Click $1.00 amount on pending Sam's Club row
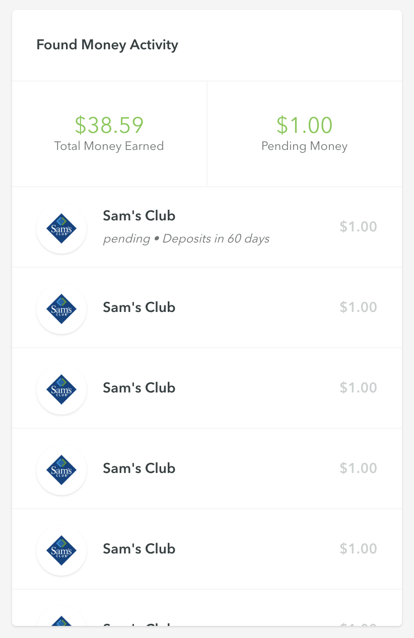The width and height of the screenshot is (414, 638). [x=358, y=226]
